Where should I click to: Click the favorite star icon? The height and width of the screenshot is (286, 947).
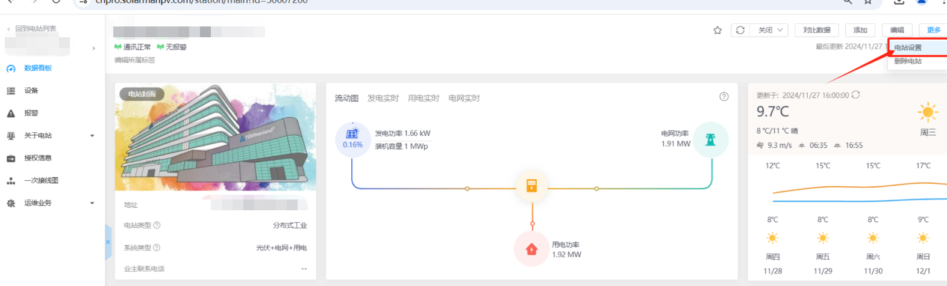click(x=717, y=30)
